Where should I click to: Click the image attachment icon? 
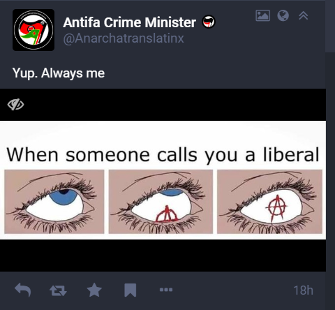pyautogui.click(x=263, y=15)
